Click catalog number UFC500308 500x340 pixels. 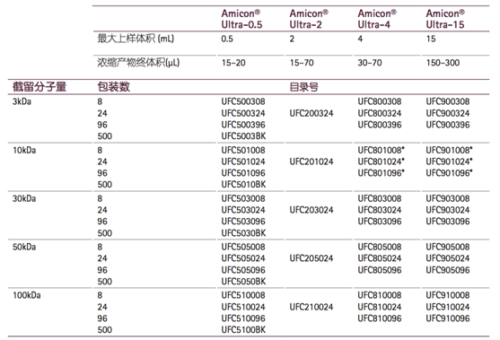point(243,101)
